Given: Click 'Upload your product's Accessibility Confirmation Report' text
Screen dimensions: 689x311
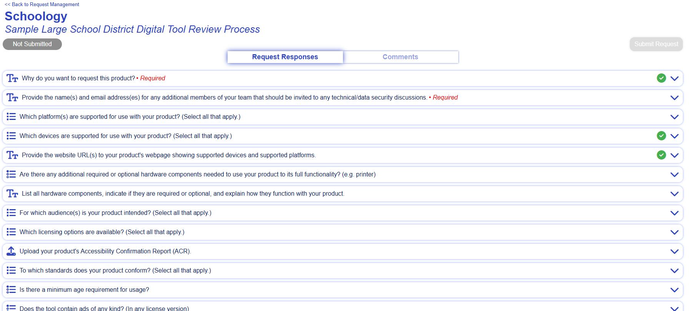Looking at the screenshot, I should [105, 251].
